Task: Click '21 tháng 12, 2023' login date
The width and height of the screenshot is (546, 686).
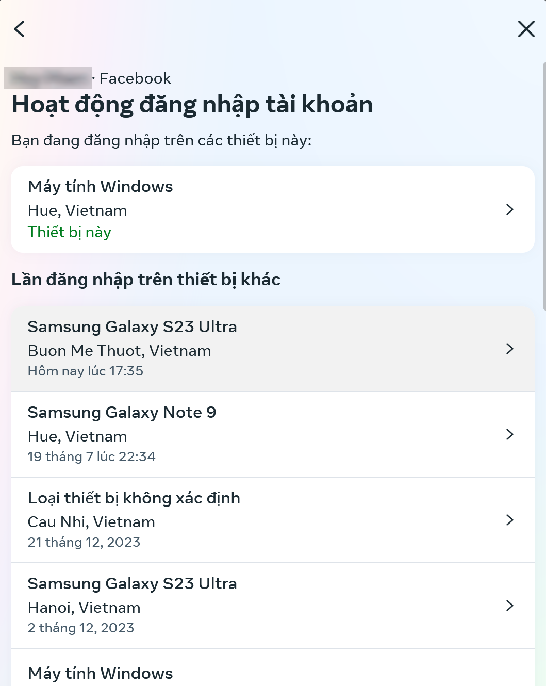Action: click(x=84, y=543)
